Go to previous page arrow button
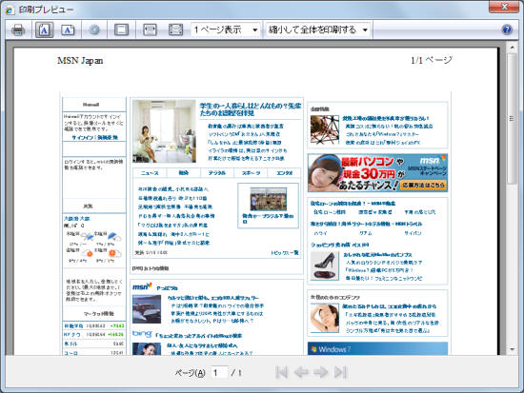This screenshot has height=393, width=524. [x=301, y=372]
